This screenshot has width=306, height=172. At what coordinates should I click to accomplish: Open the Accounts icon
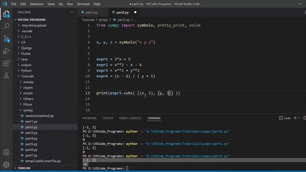[x=6, y=152]
